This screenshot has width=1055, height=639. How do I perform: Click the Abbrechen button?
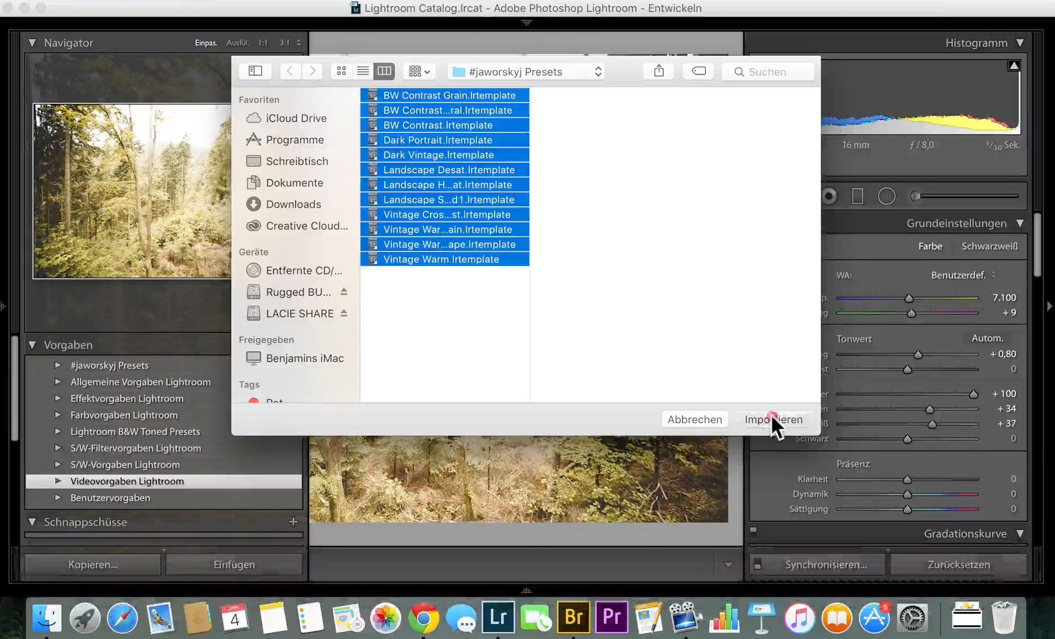point(695,419)
